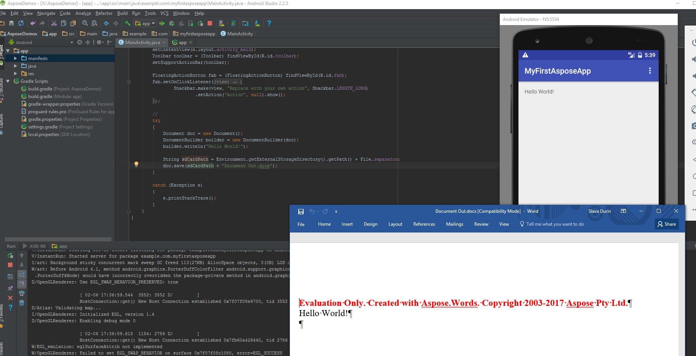Open the Mailings tab in Word
The image size is (696, 356).
(x=454, y=224)
